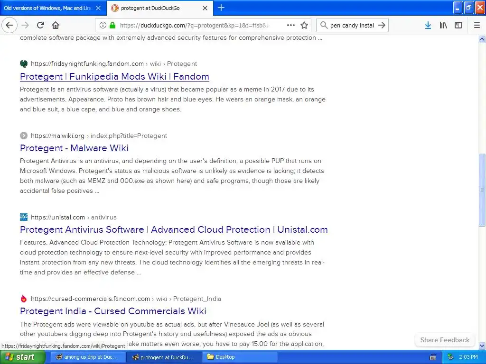The width and height of the screenshot is (486, 364).
Task: Bookmark this page with the star
Action: point(304,25)
